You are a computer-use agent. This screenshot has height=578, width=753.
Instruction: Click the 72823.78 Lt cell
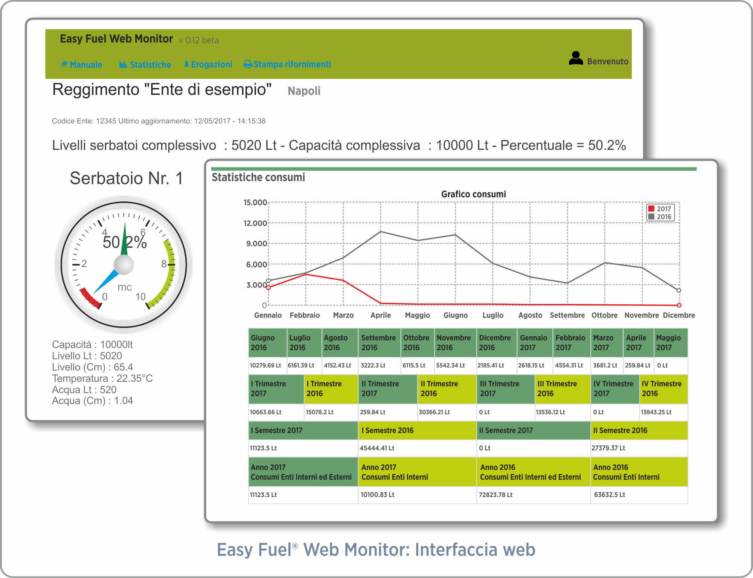(534, 495)
